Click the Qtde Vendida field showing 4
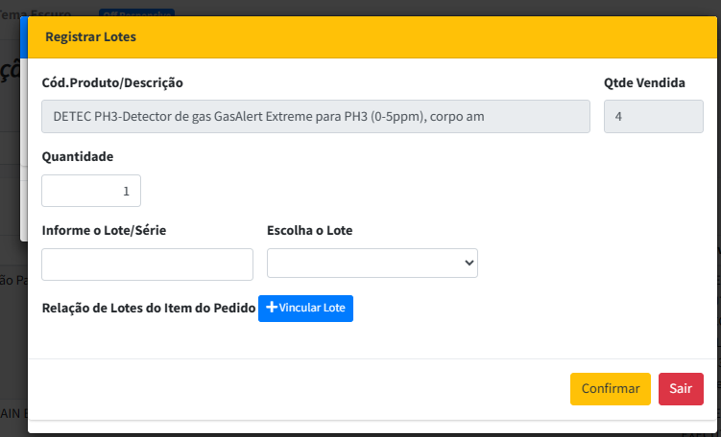This screenshot has width=721, height=437. tap(654, 117)
